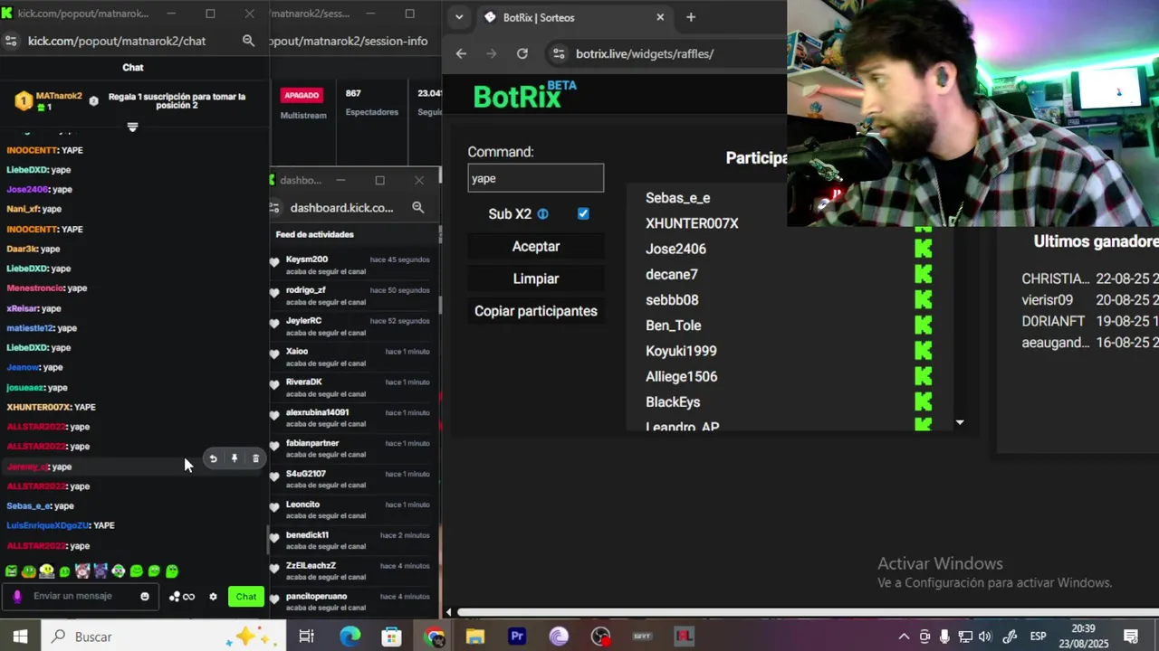
Task: Click the first angry green emote in emote bar
Action: pos(11,571)
